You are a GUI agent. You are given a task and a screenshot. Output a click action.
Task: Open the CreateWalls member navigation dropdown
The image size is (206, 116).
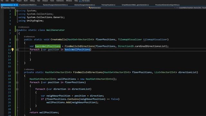click(191, 8)
